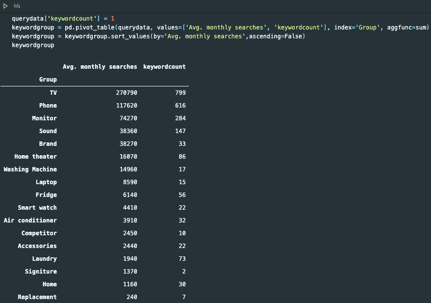Screen dimensions: 431x303
Task: Click keywordcount 30 in the Home row
Action: point(182,284)
